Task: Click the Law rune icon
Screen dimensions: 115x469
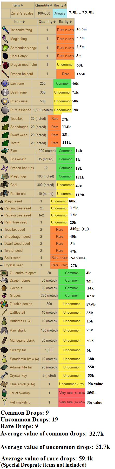Action: tap(5, 83)
